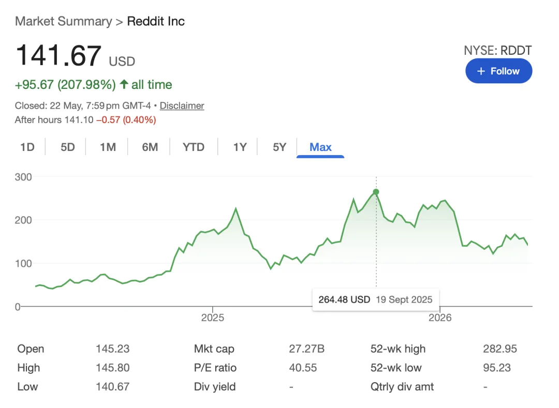
Task: Click the green up arrow beside all time
Action: tap(124, 84)
